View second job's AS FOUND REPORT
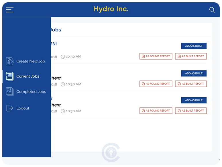 (156, 84)
